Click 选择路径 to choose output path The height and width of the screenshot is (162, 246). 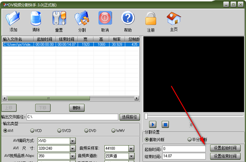click(x=130, y=117)
